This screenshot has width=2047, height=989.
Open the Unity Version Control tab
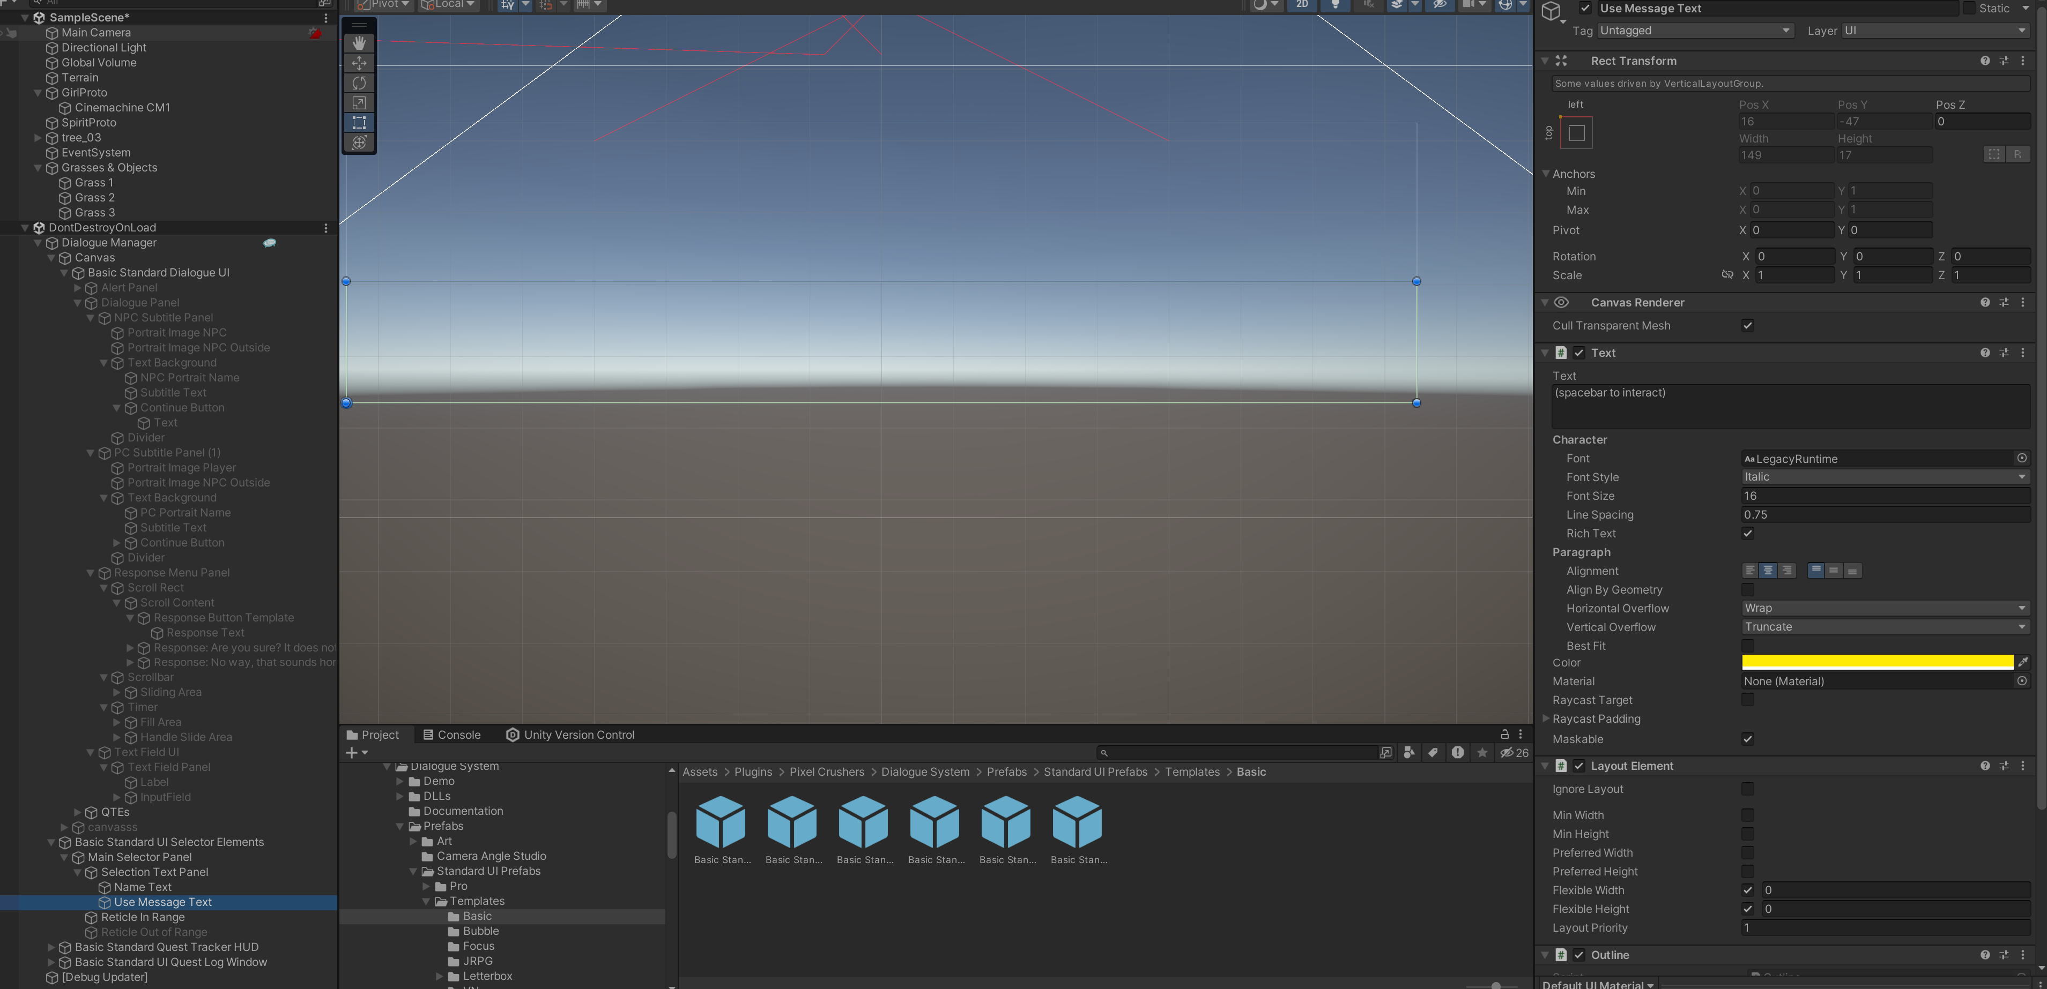[570, 735]
